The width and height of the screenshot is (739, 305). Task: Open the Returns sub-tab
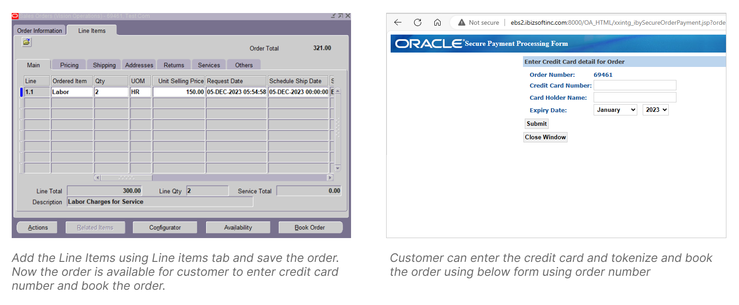coord(174,65)
